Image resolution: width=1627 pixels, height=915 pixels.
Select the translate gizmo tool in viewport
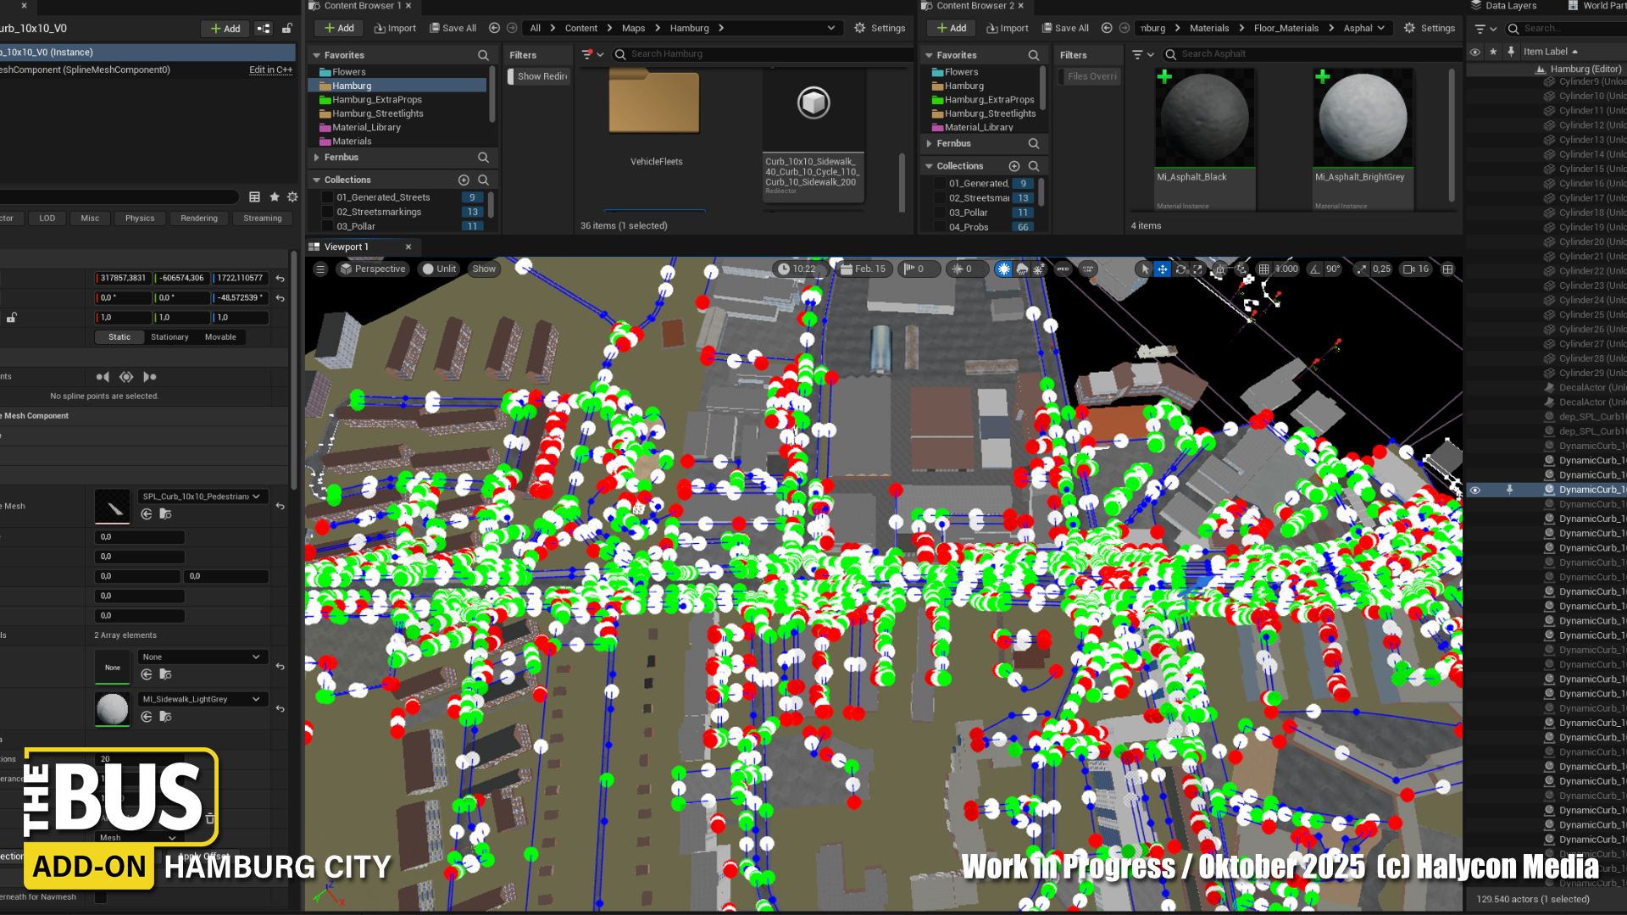[1162, 269]
